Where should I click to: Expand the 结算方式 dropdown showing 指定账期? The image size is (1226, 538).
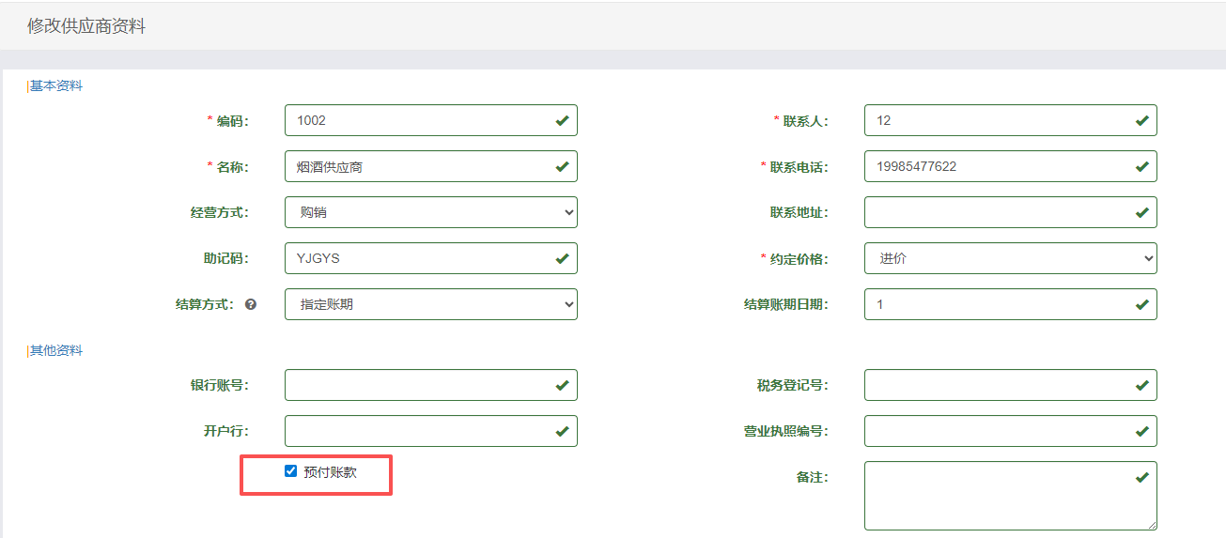430,304
